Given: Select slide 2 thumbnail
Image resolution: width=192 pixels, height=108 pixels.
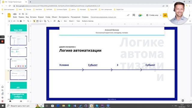Looking at the screenshot, I should point(19,40).
